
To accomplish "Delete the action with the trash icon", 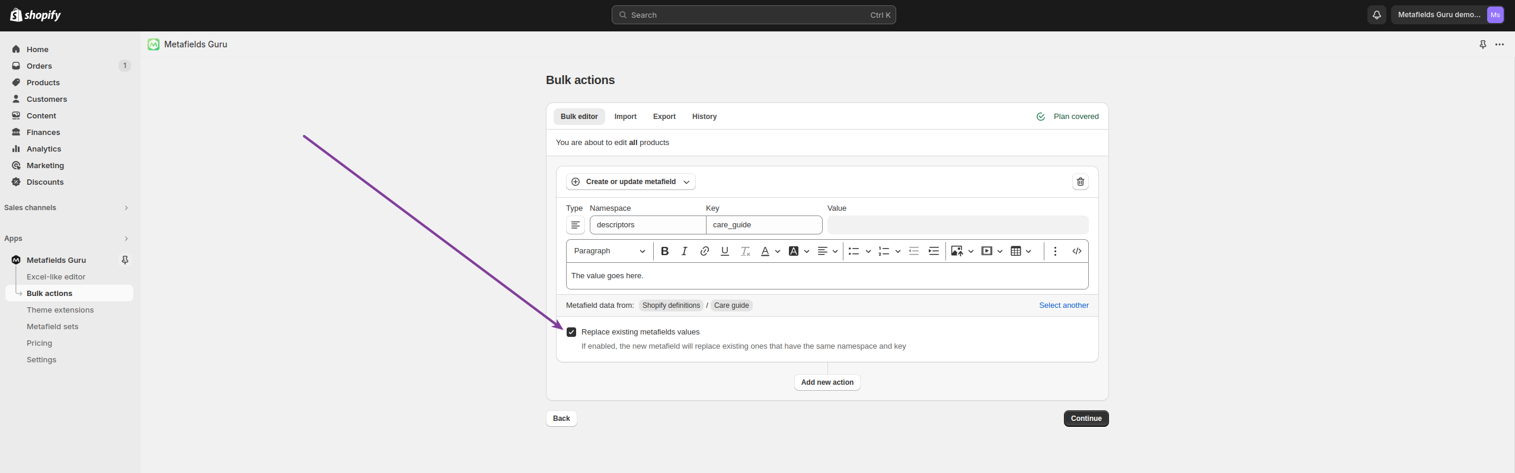I will click(1081, 182).
